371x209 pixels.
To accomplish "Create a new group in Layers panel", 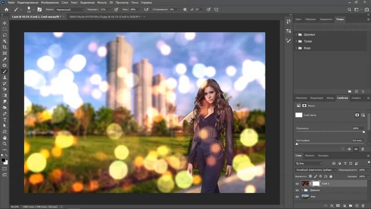I will 351,206.
